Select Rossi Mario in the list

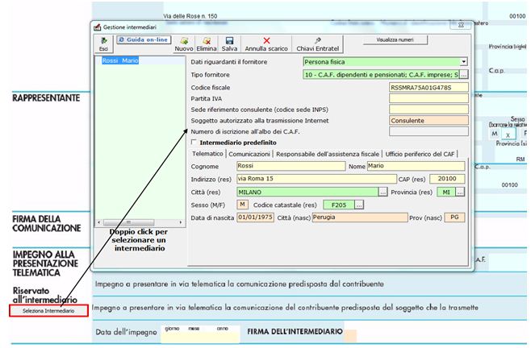coord(120,60)
